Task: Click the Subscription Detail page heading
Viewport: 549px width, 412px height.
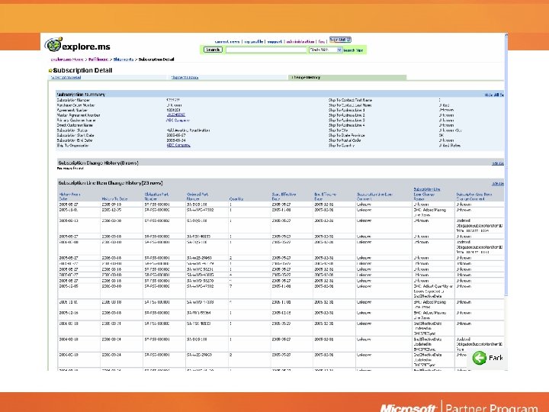Action: [82, 70]
